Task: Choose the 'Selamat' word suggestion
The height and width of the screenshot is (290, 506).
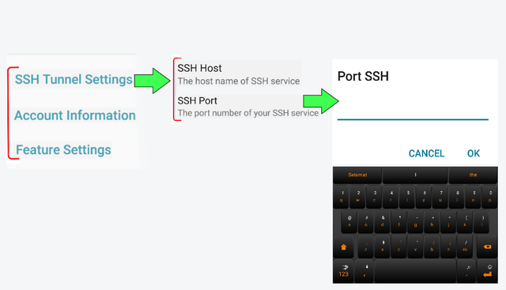Action: pos(357,175)
